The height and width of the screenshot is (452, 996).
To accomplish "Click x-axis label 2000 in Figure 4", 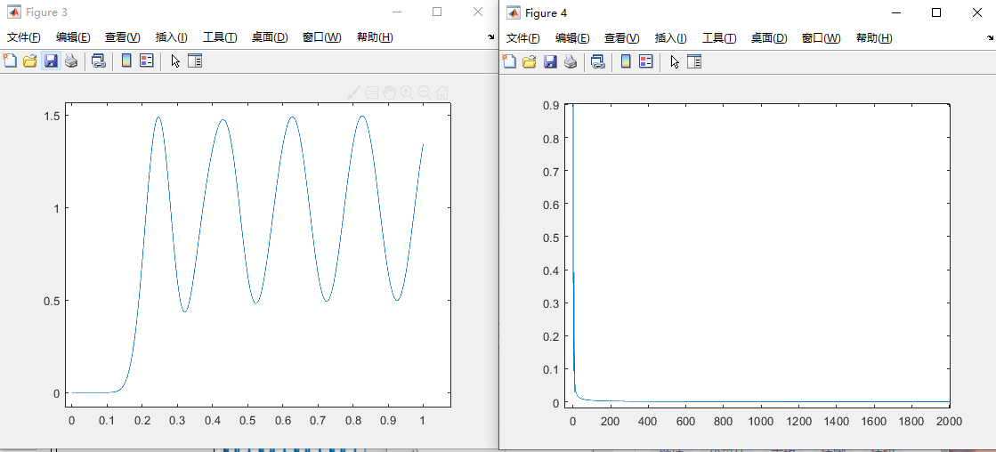I will click(x=948, y=421).
